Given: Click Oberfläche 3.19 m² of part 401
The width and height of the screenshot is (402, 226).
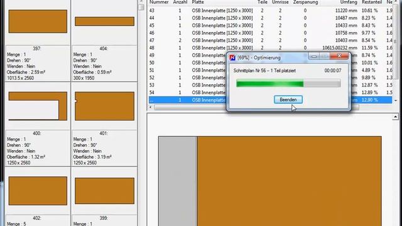Looking at the screenshot, I should click(92, 157).
